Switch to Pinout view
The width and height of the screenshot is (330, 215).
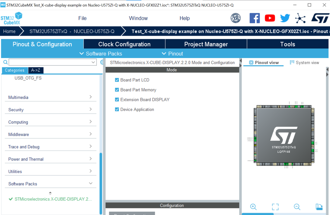264,62
